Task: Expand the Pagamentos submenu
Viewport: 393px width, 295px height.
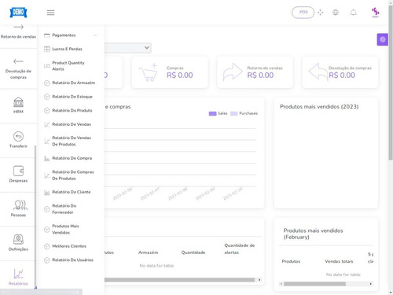Action: point(71,35)
